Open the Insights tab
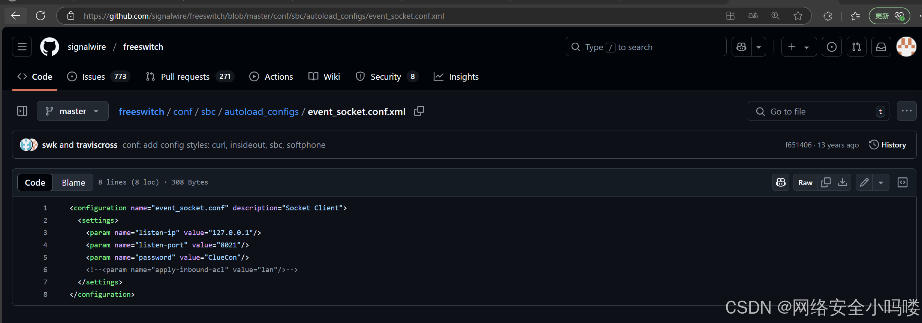 coord(456,77)
